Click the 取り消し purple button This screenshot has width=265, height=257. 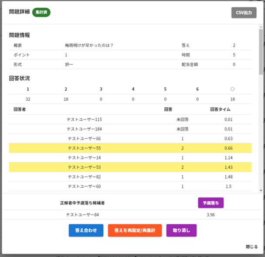click(x=181, y=230)
